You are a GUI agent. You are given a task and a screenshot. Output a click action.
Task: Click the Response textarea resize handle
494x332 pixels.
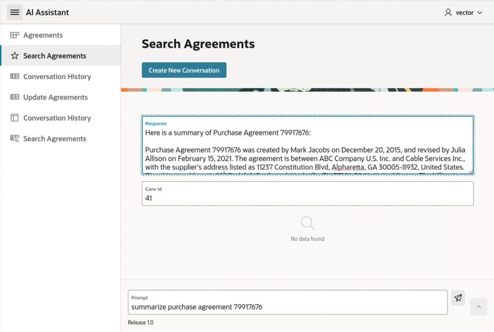point(470,171)
